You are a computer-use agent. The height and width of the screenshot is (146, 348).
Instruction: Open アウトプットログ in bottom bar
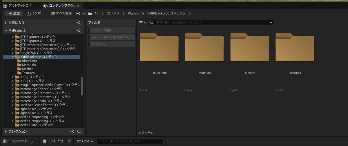(x=57, y=141)
